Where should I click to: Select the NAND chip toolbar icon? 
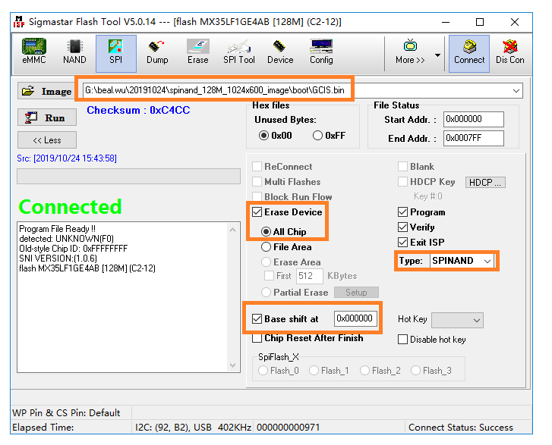click(74, 52)
